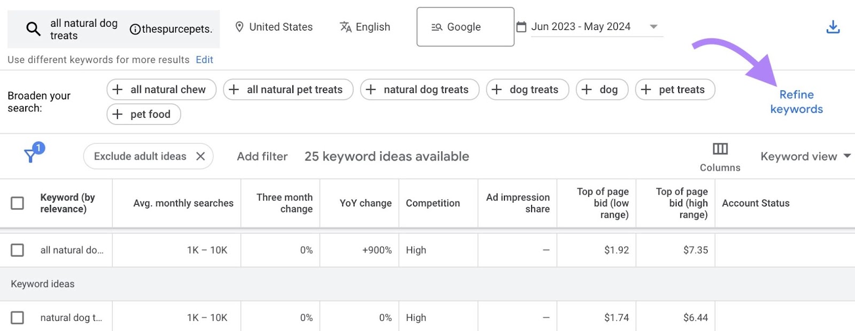
Task: Select all keywords with header checkbox
Action: click(18, 203)
